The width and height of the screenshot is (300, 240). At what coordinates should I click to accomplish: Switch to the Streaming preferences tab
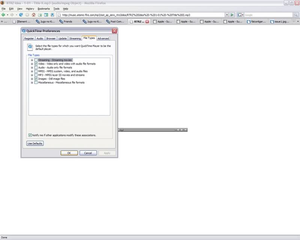[x=75, y=38]
